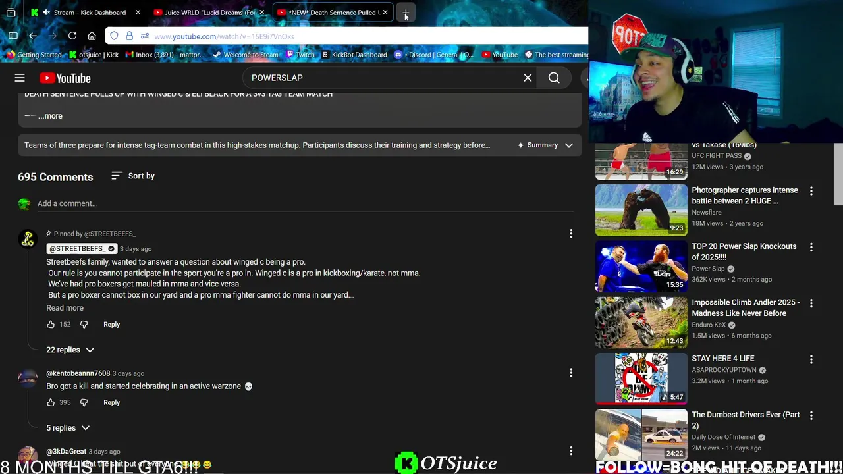
Task: Open the Discord General bookmark
Action: tap(434, 55)
